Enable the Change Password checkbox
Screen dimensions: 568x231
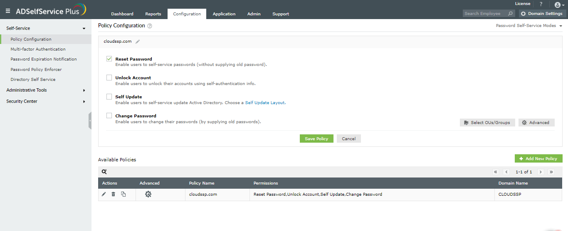(109, 116)
